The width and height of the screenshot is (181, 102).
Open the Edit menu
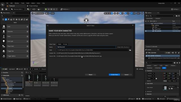11,3
